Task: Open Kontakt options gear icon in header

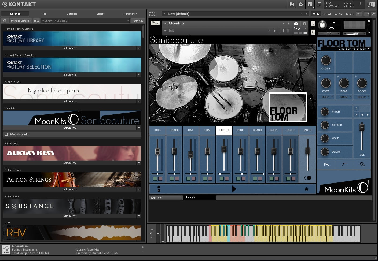Action: click(301, 4)
